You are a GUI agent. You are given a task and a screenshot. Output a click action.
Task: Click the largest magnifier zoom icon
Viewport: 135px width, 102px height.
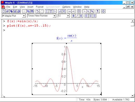[x=92, y=11]
